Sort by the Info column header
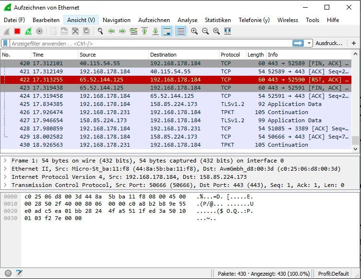 [309, 55]
